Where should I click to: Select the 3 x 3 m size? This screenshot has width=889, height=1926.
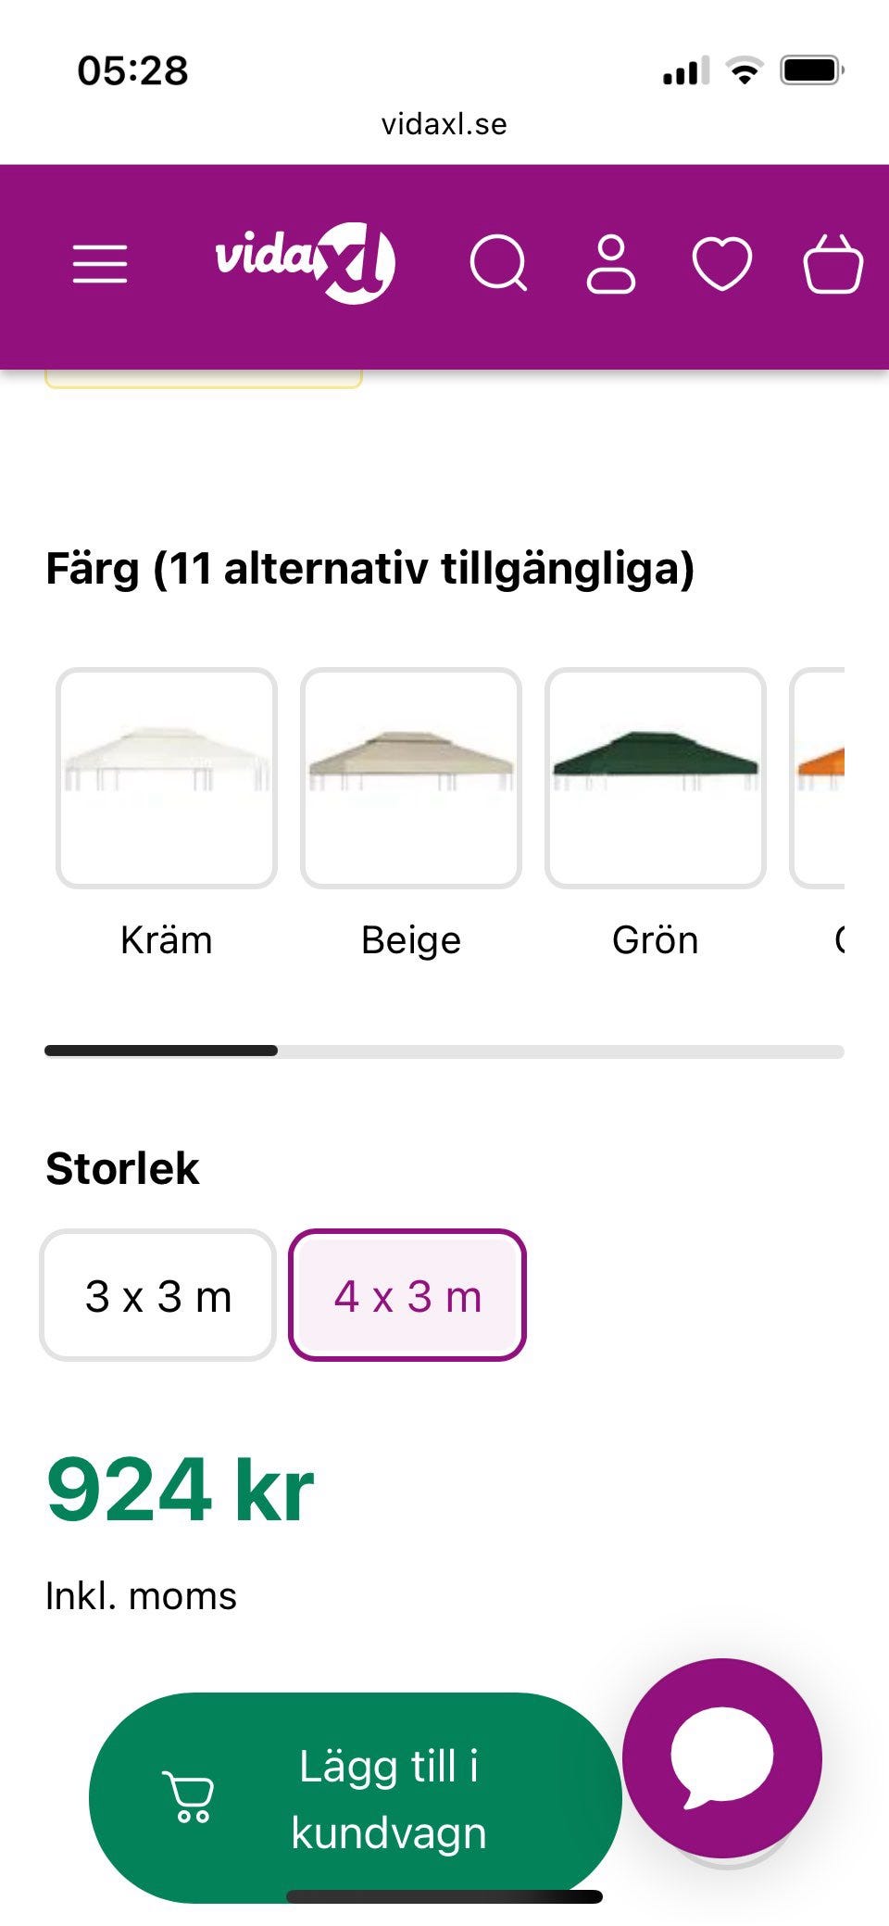click(x=158, y=1295)
